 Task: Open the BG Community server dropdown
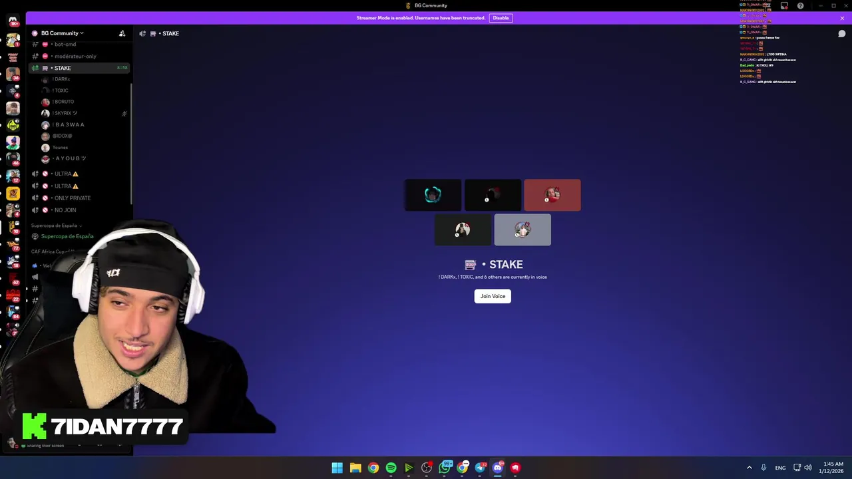coord(62,33)
